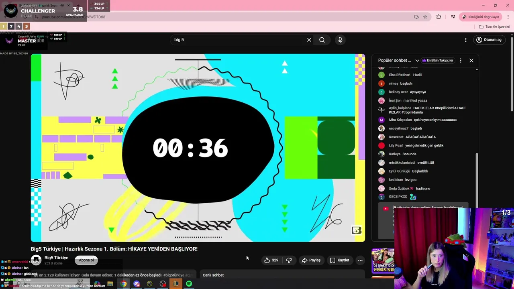
Task: Click GECE PKXD's chat message
Action: tap(425, 197)
